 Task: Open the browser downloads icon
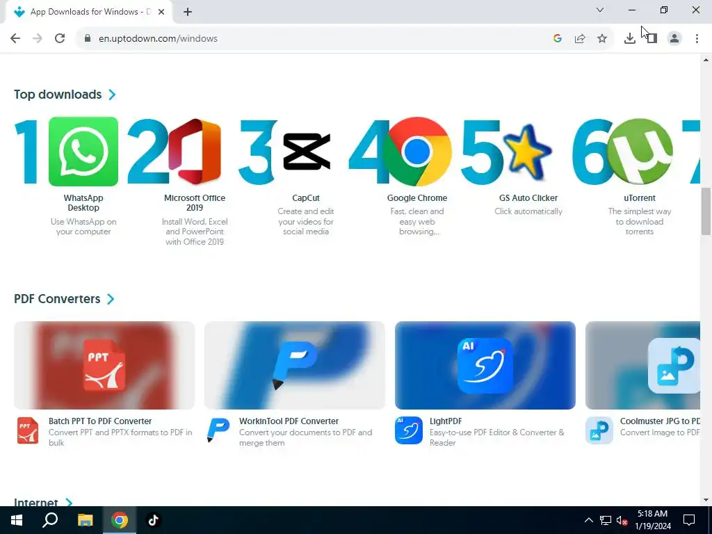[x=630, y=39]
